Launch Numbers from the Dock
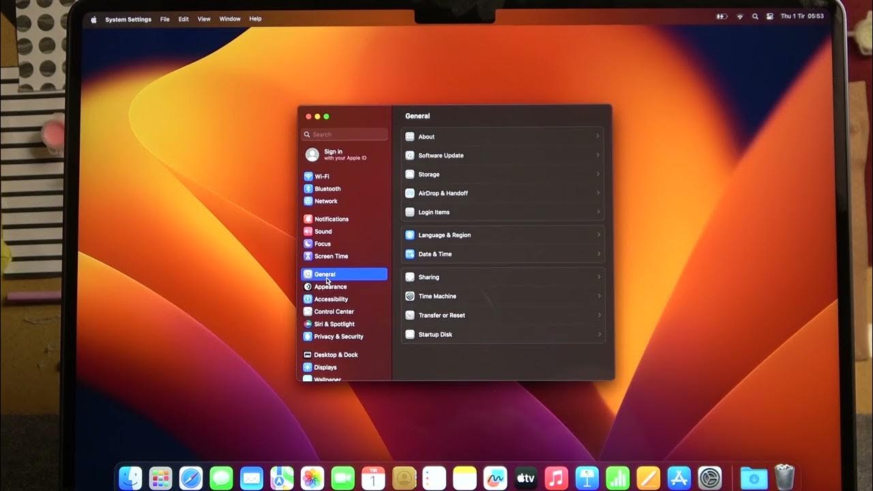873x491 pixels. (617, 478)
